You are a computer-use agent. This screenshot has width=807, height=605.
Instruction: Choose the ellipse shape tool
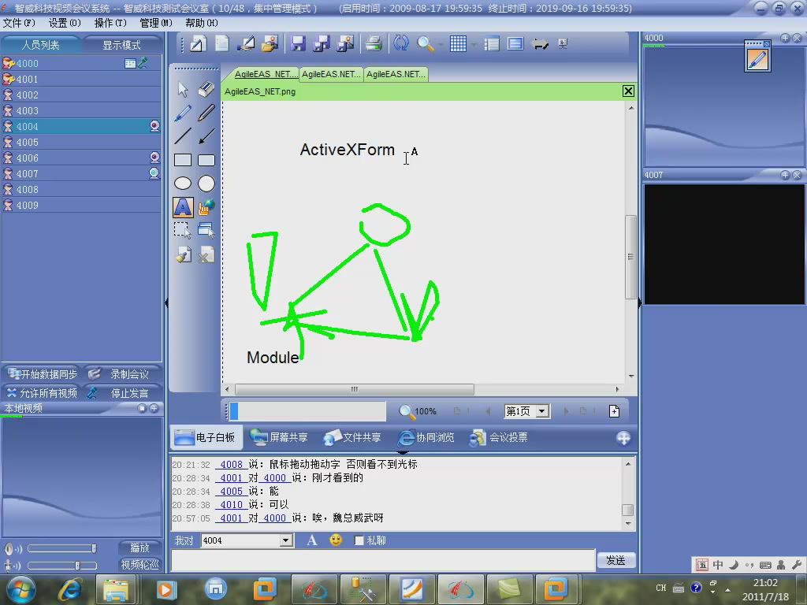point(183,184)
